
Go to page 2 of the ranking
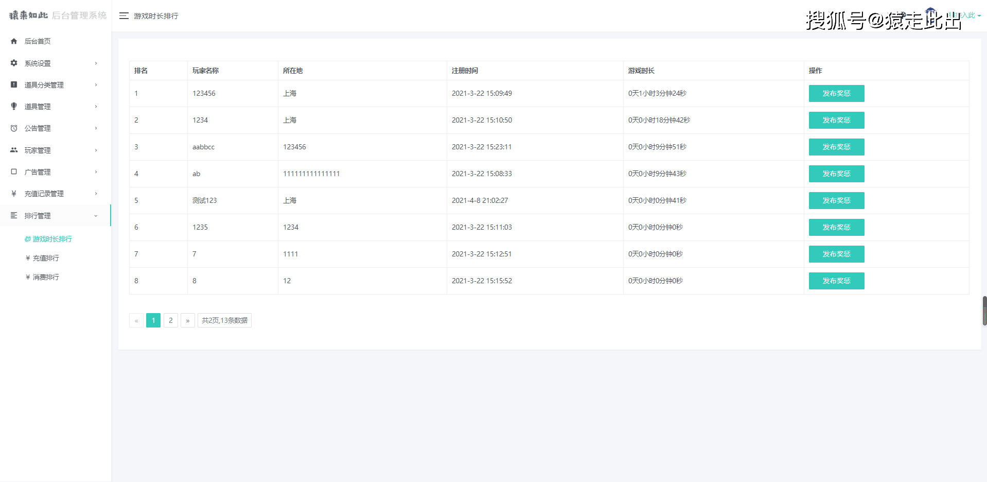(171, 320)
